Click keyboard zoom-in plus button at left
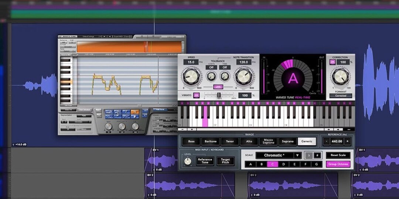Viewport: 399px width, 199px height. point(192,129)
